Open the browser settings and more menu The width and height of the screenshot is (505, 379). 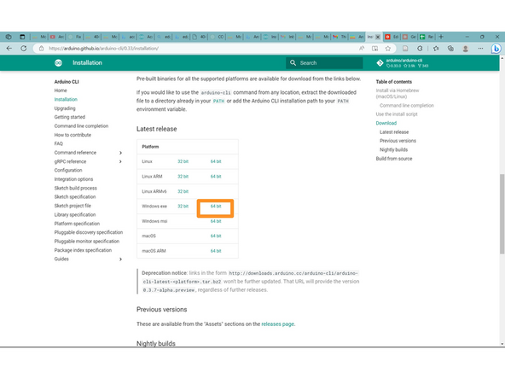click(480, 49)
